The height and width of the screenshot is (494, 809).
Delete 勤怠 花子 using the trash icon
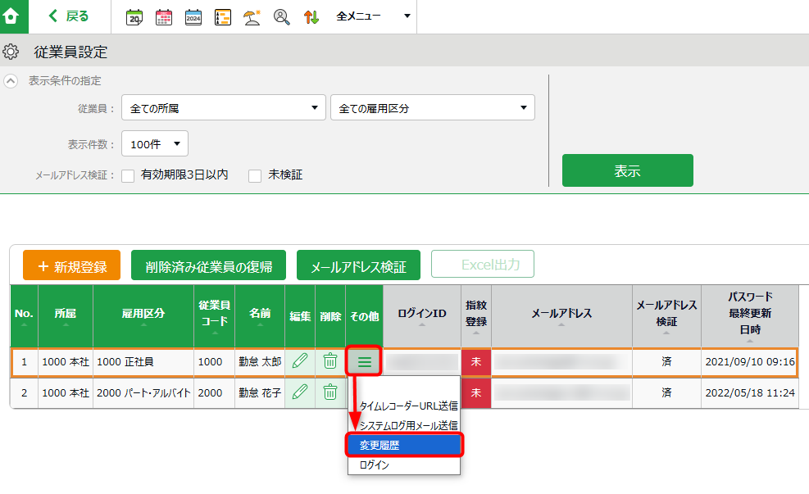click(330, 393)
